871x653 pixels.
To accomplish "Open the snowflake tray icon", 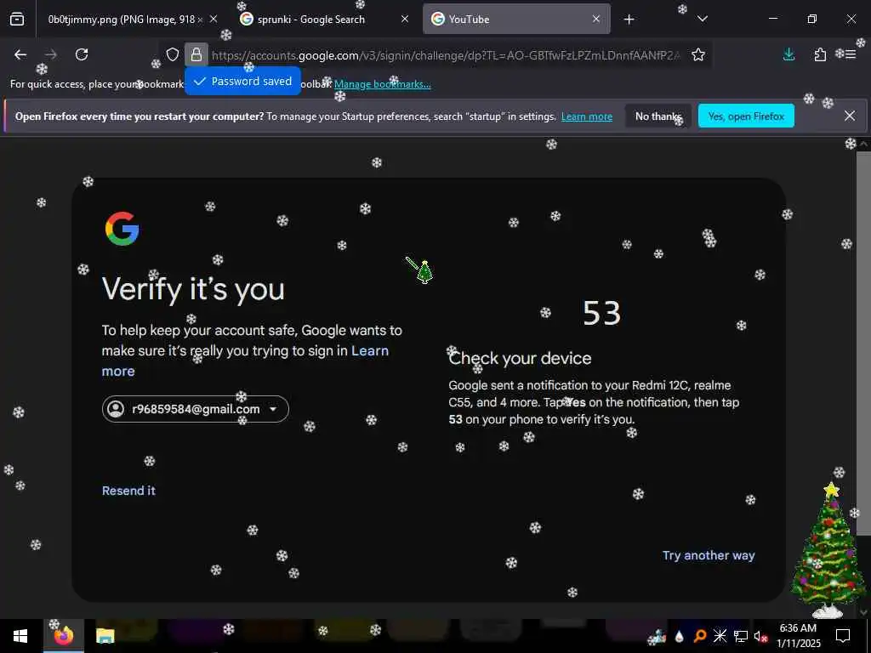I will 720,636.
